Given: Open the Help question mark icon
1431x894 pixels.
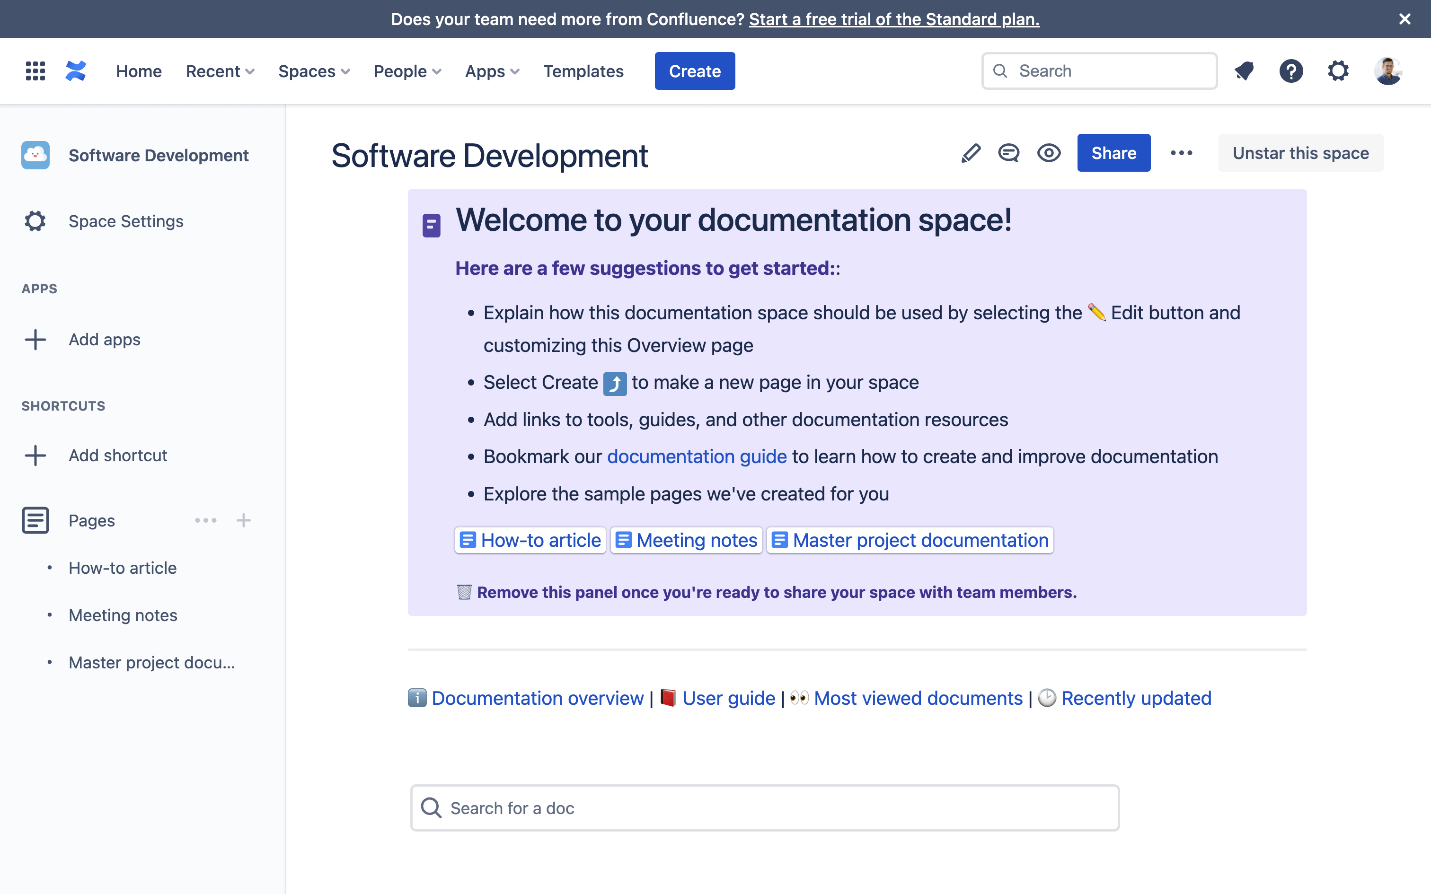Looking at the screenshot, I should [x=1291, y=71].
